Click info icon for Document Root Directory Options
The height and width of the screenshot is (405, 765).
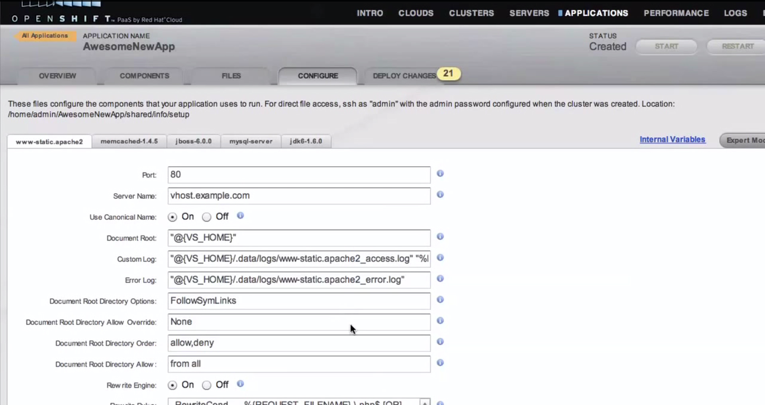point(440,299)
